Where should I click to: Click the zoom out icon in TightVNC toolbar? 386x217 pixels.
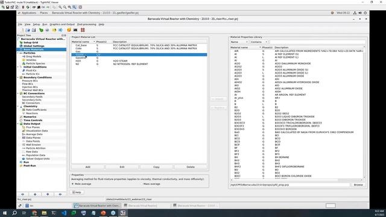65,7
